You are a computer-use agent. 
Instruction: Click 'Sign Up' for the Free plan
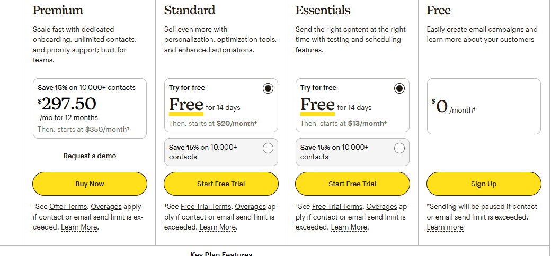click(x=484, y=184)
